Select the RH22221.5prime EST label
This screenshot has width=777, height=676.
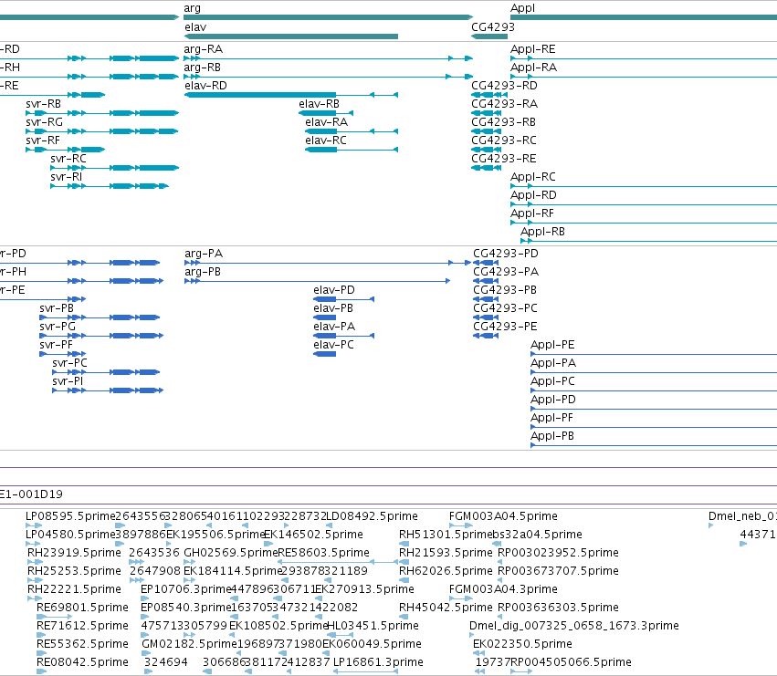74,589
